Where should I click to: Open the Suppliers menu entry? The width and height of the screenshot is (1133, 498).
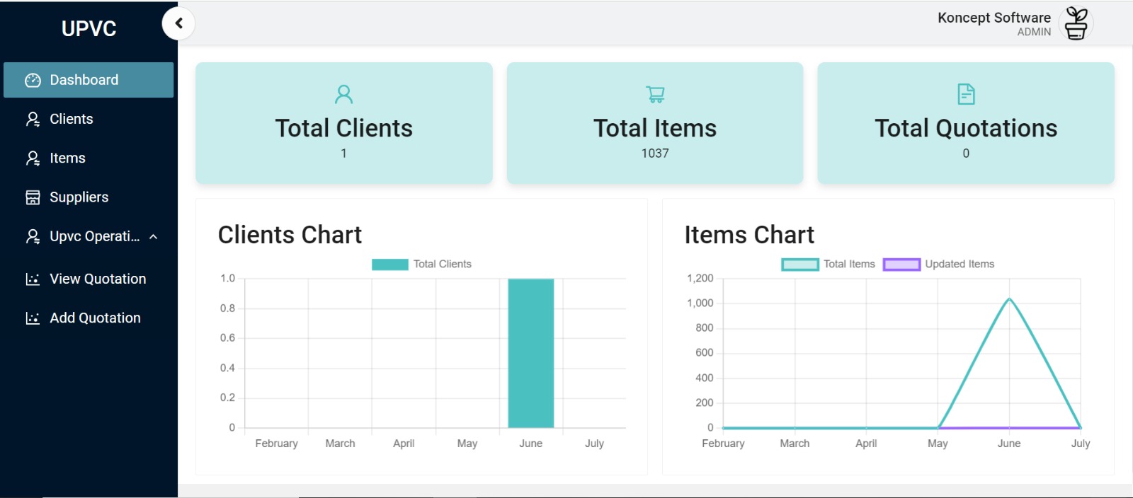point(79,197)
